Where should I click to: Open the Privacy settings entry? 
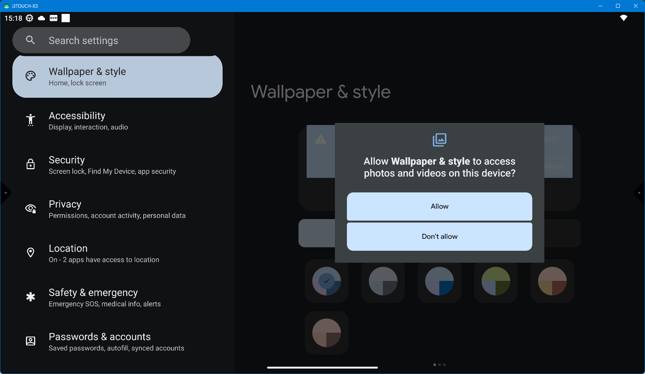point(116,209)
